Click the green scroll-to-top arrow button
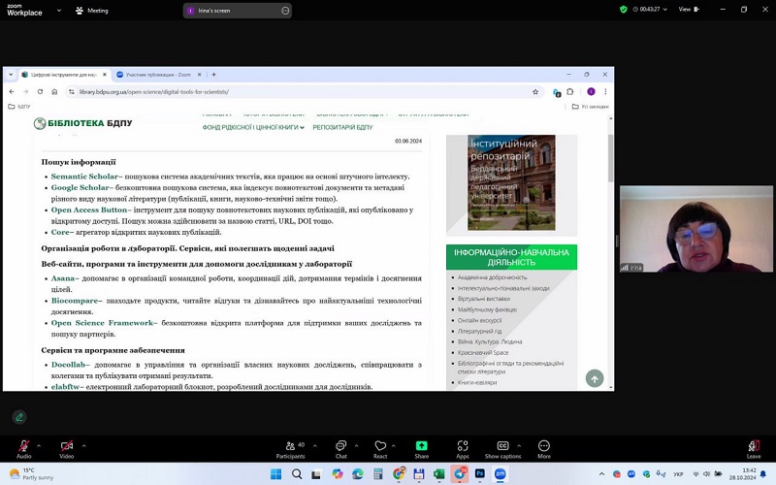Screen dimensions: 776x485 click(595, 378)
